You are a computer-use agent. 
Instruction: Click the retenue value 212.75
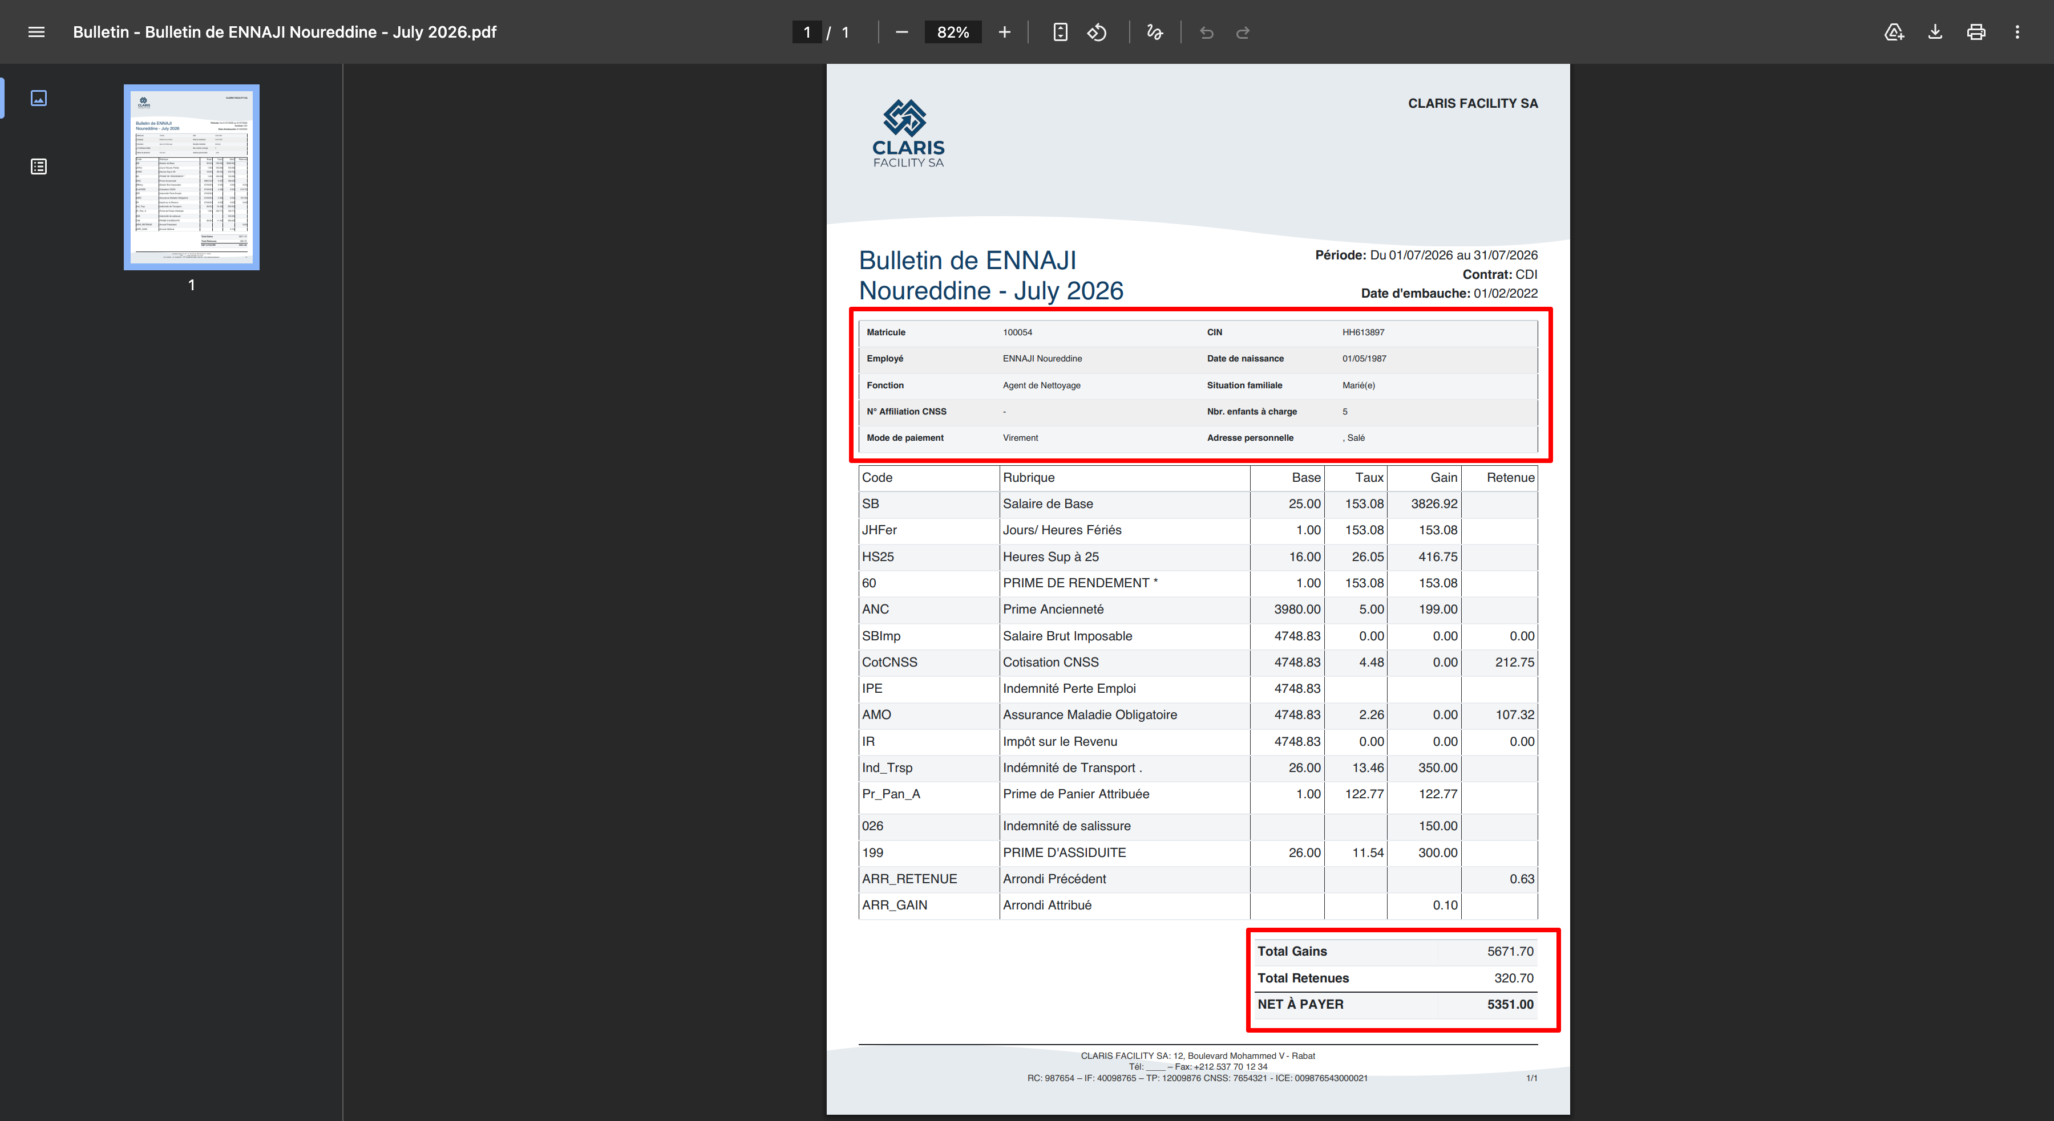tap(1514, 662)
